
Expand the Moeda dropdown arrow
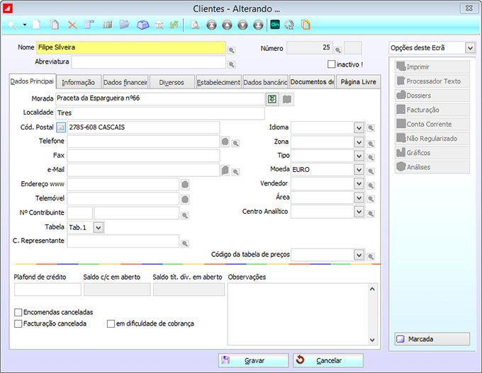click(359, 169)
